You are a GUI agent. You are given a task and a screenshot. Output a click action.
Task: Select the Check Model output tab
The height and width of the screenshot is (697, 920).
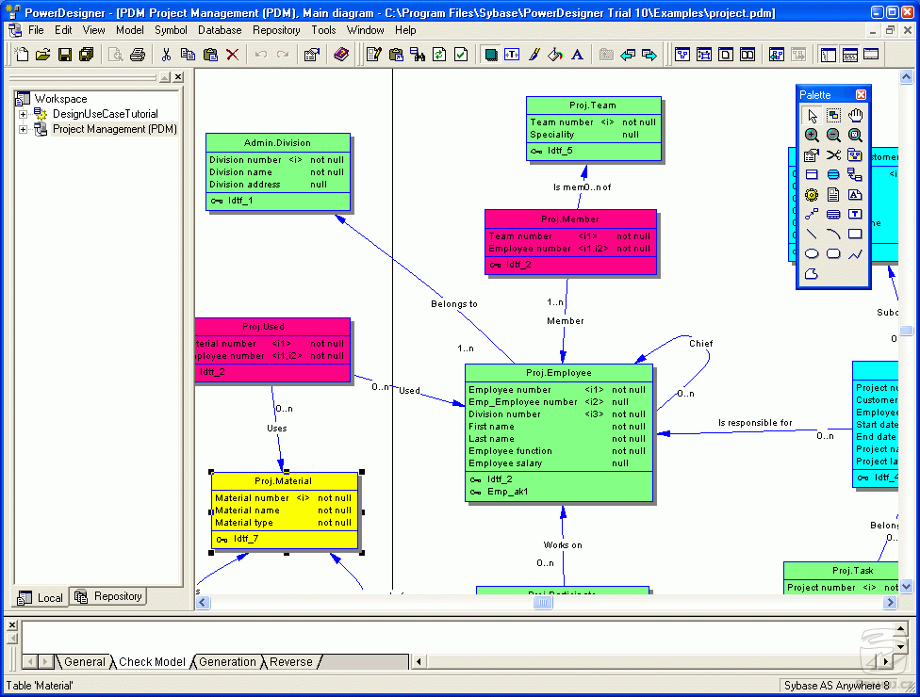coord(152,662)
